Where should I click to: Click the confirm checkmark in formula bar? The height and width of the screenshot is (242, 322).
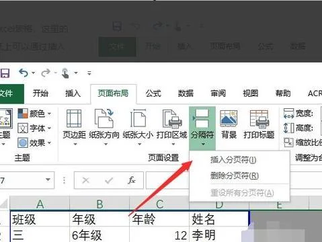tap(109, 180)
